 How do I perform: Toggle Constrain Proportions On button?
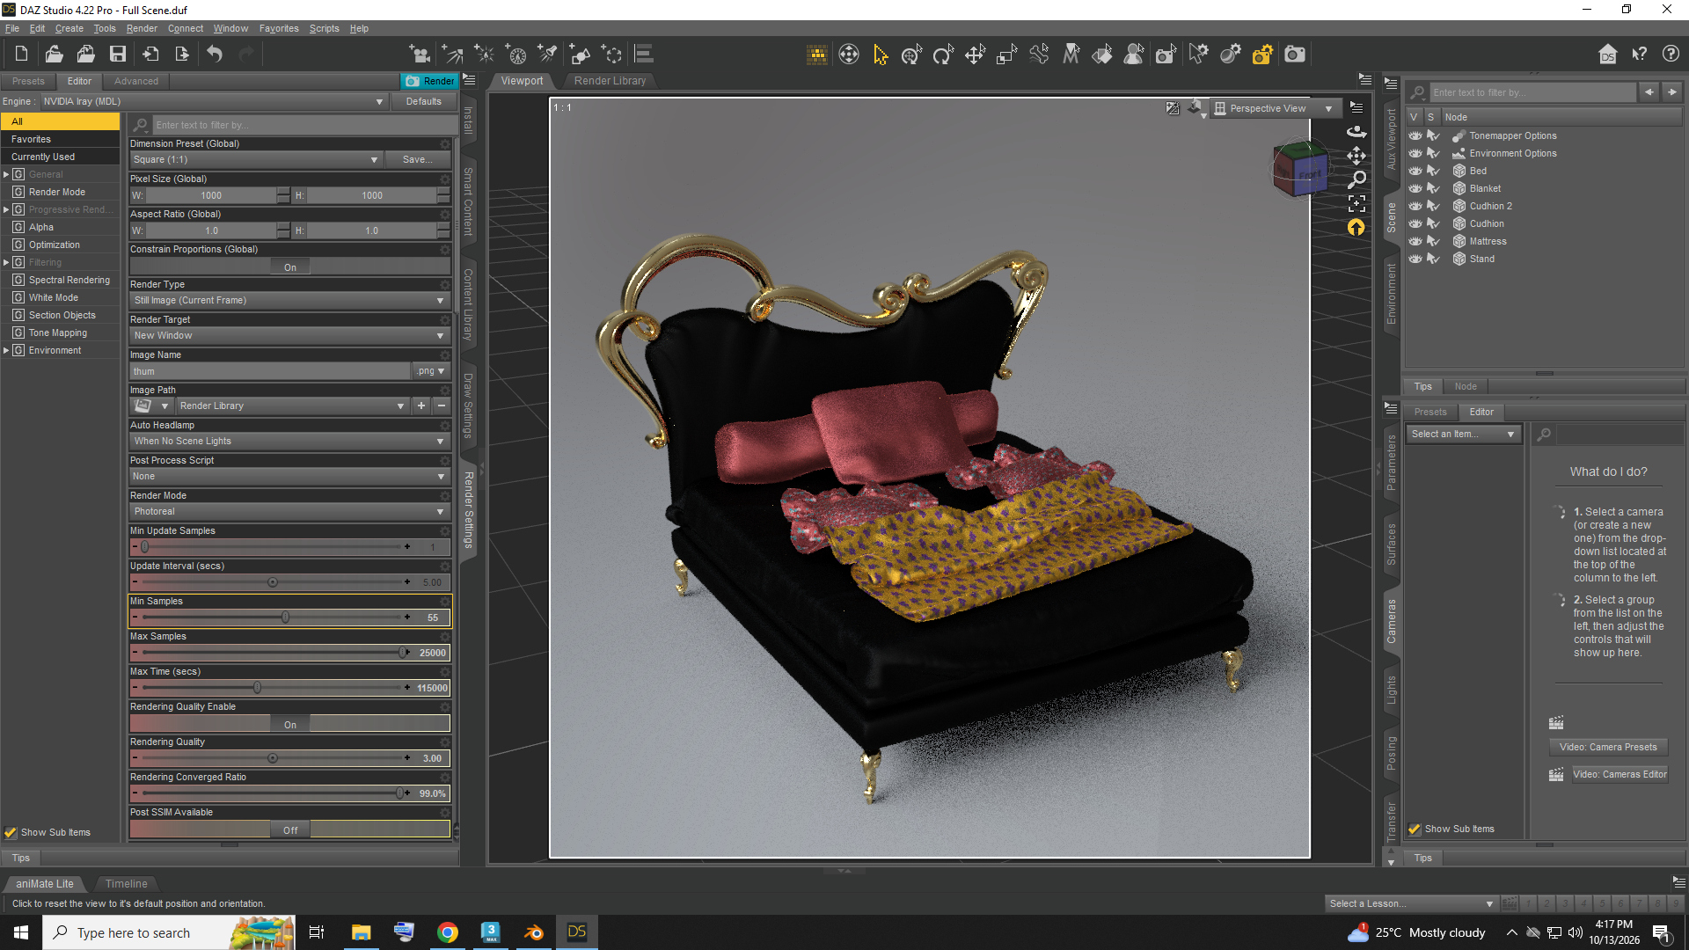click(x=290, y=267)
